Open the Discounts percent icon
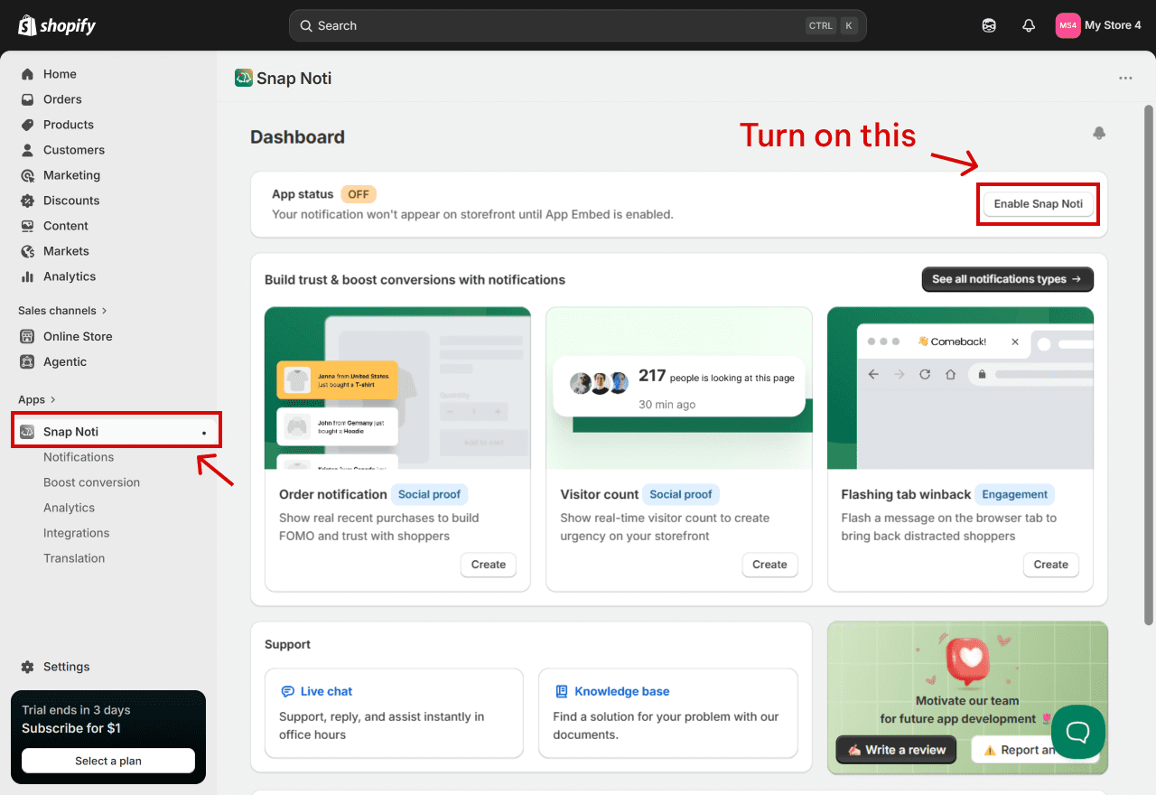This screenshot has height=795, width=1156. pyautogui.click(x=27, y=201)
